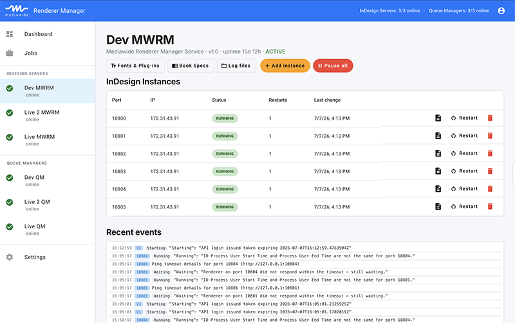The image size is (515, 323).
Task: Delete instance on port 10801
Action: click(490, 136)
